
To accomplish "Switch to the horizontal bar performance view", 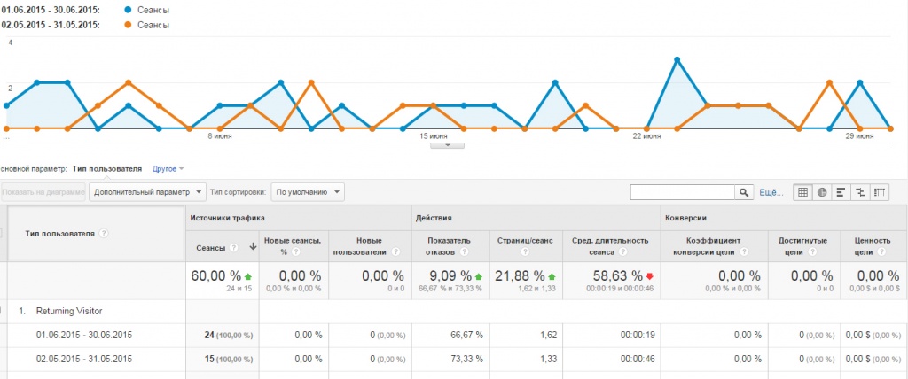I will pyautogui.click(x=841, y=193).
